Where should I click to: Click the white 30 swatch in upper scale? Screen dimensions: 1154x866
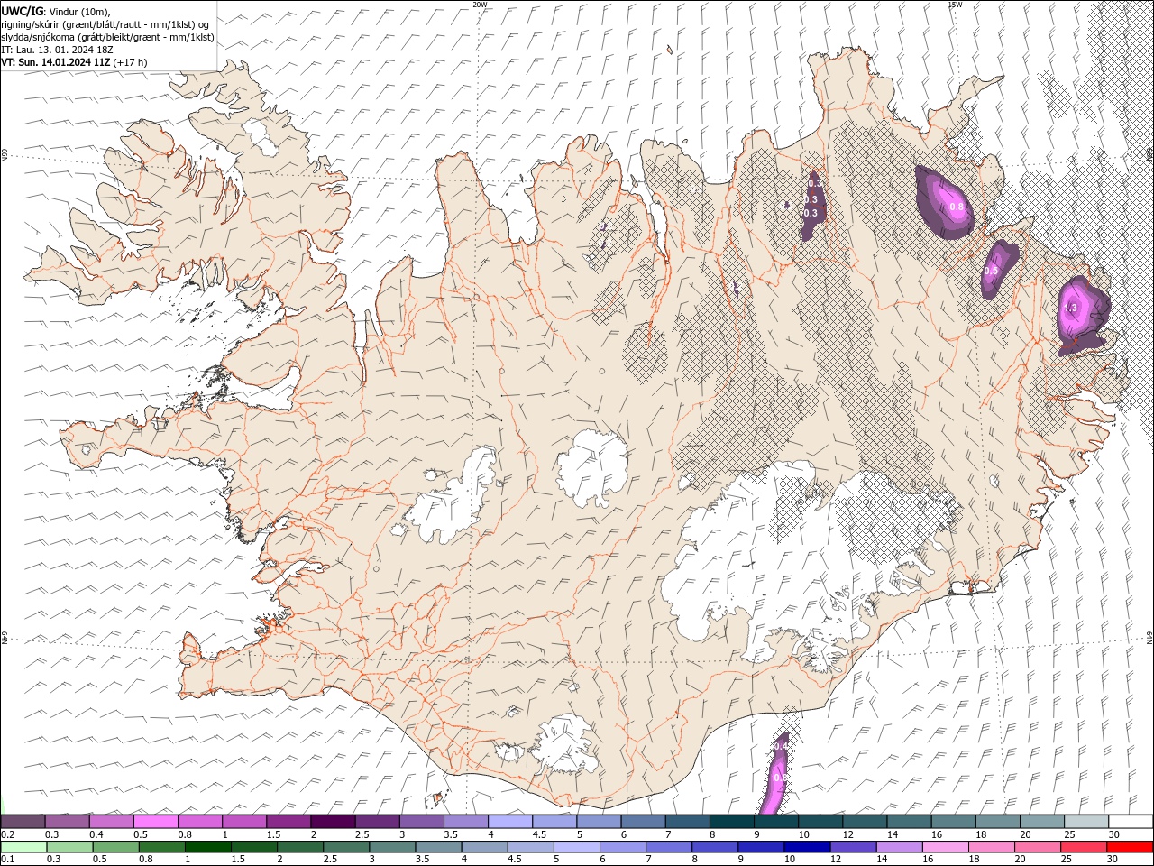pos(1131,821)
